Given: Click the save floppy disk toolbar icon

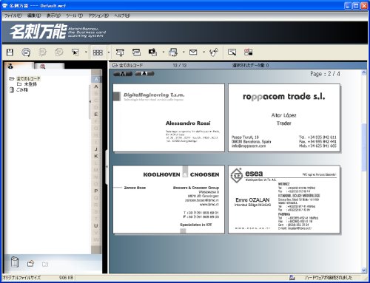Looking at the screenshot, I should click(10, 52).
